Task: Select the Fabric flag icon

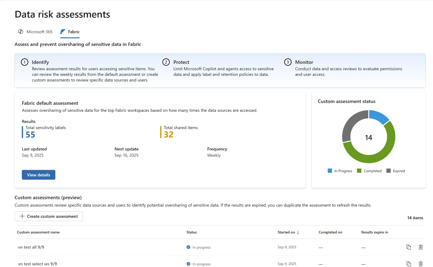Action: (62, 31)
